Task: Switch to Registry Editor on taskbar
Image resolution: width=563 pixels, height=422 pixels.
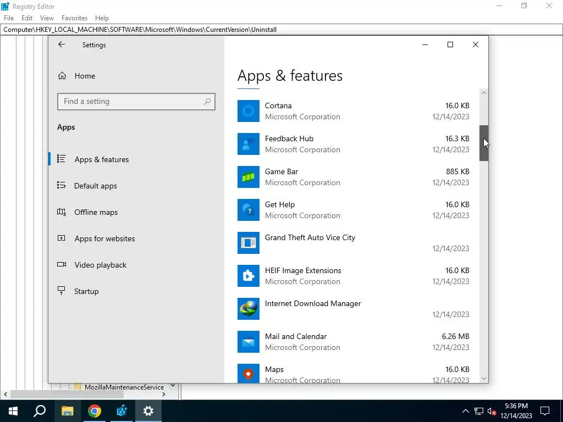Action: (122, 411)
